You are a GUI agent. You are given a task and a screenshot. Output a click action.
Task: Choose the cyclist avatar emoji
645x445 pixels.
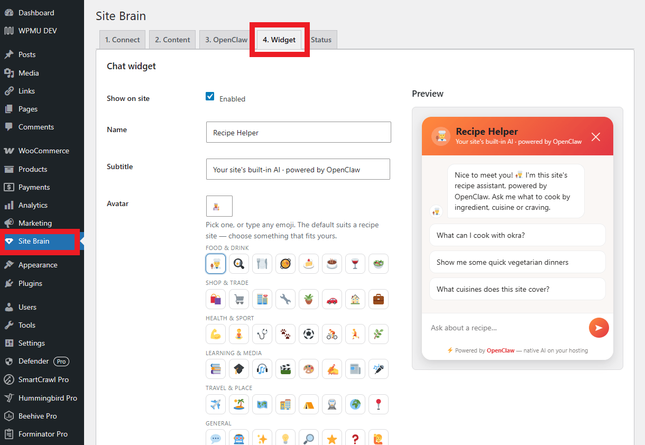click(x=332, y=334)
